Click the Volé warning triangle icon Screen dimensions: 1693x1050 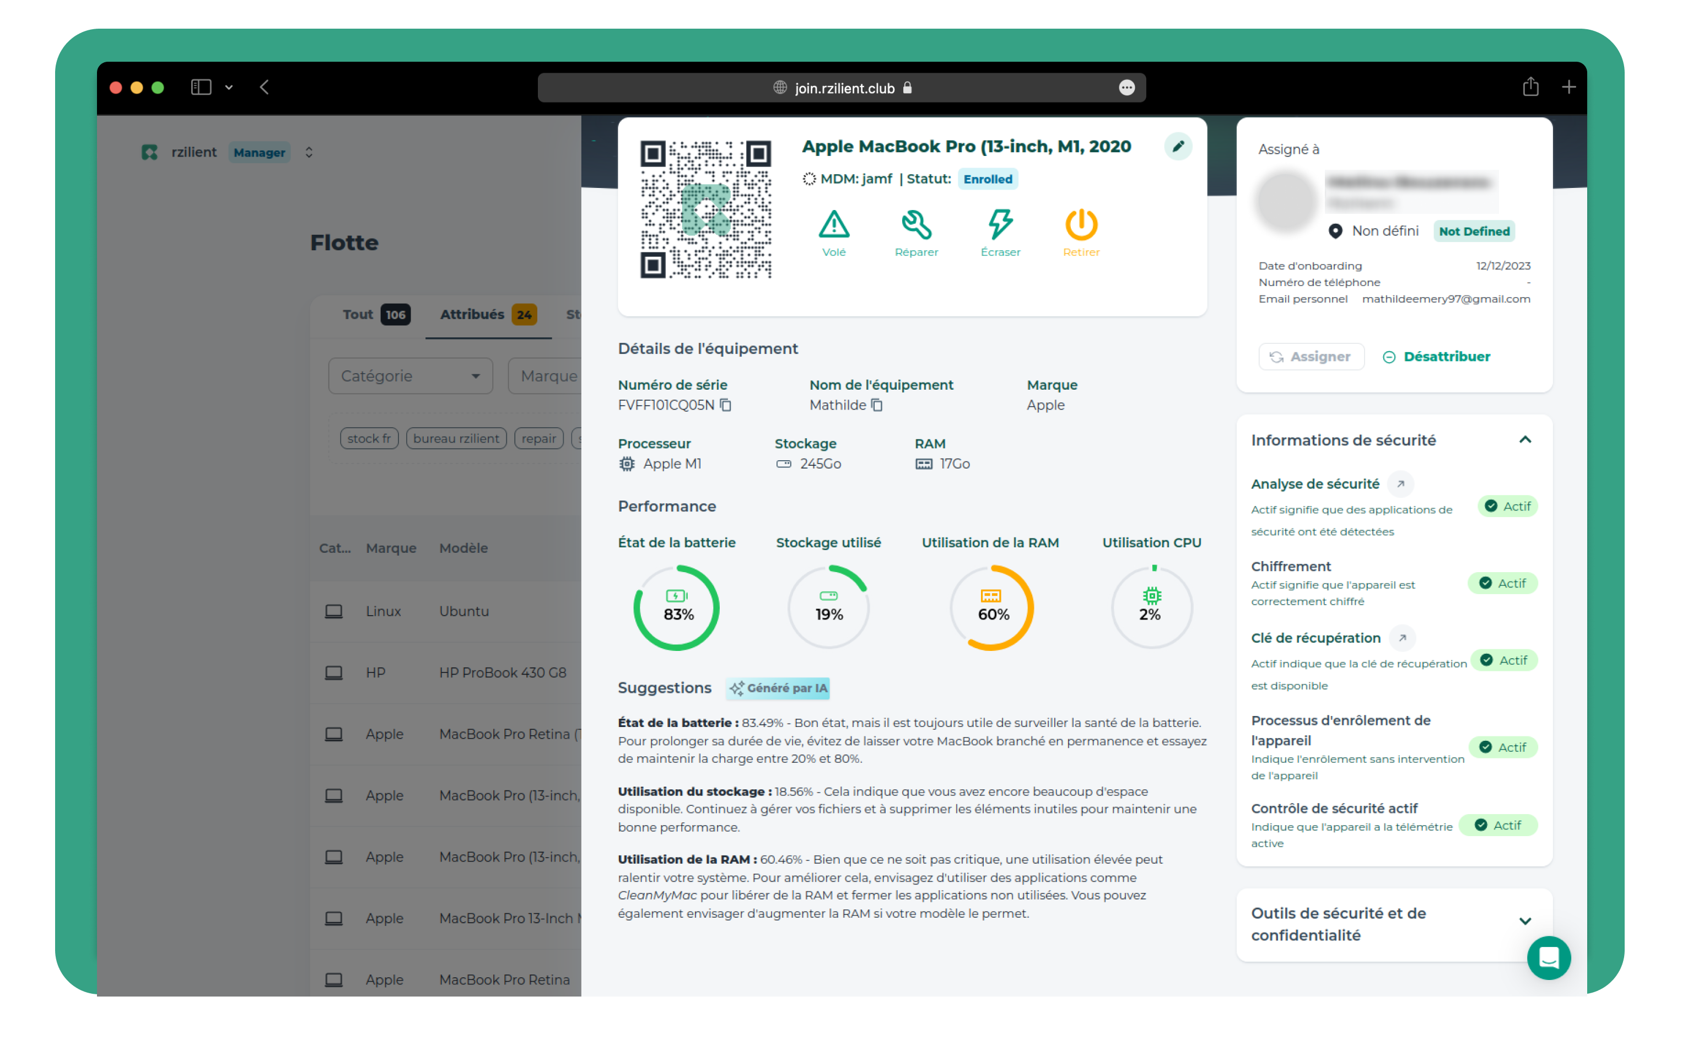[x=834, y=225]
